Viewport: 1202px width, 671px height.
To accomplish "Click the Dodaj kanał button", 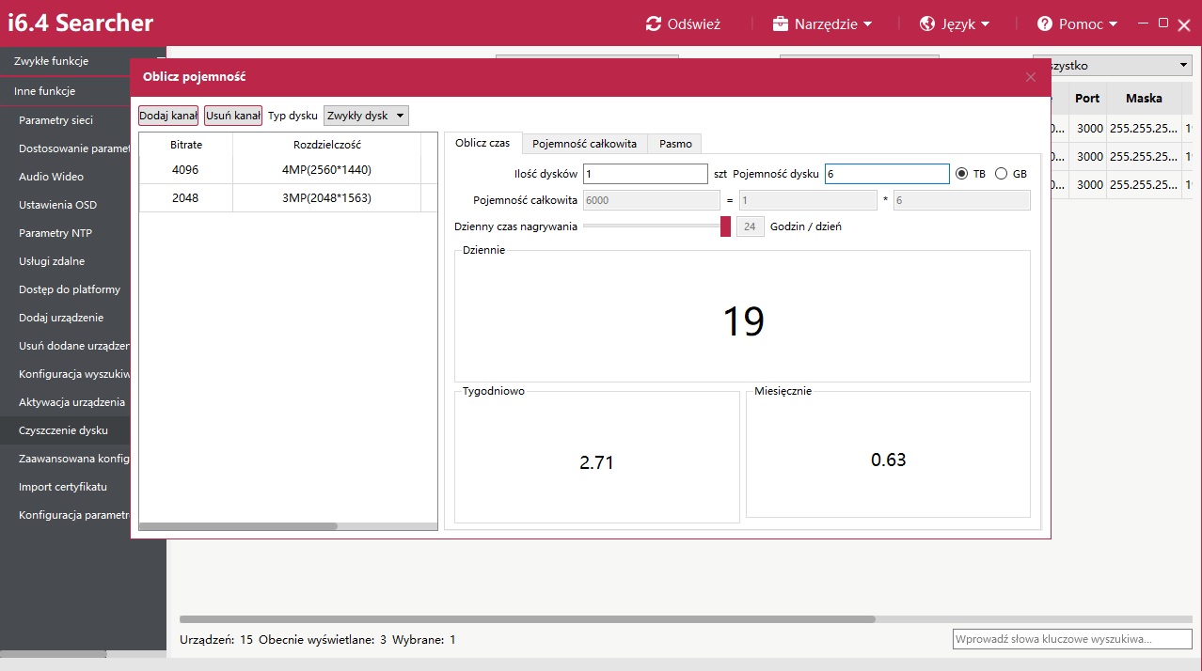I will pyautogui.click(x=168, y=116).
